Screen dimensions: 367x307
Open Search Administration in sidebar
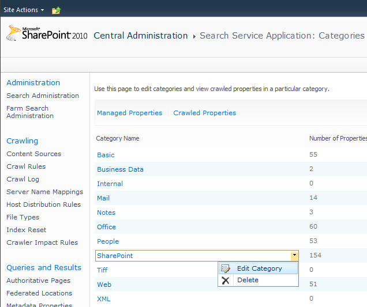pos(43,96)
